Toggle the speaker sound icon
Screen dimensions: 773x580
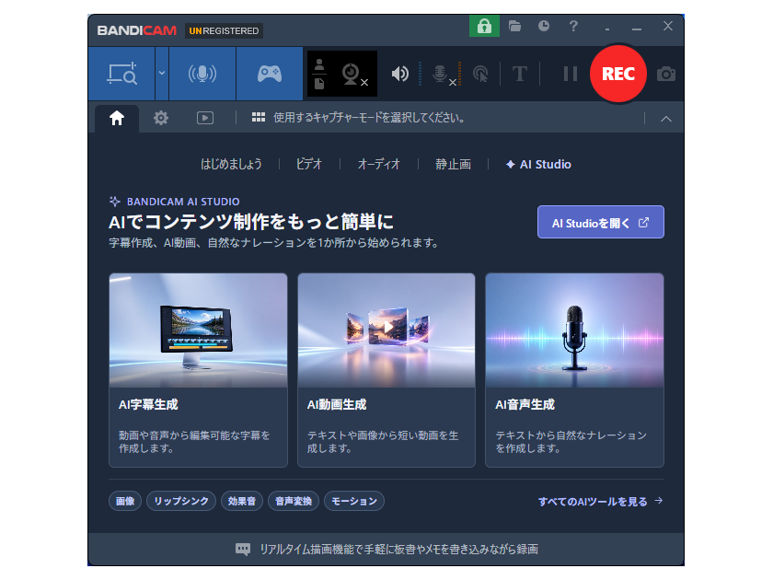(399, 74)
